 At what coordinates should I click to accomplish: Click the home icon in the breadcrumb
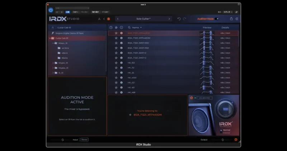(x=53, y=28)
